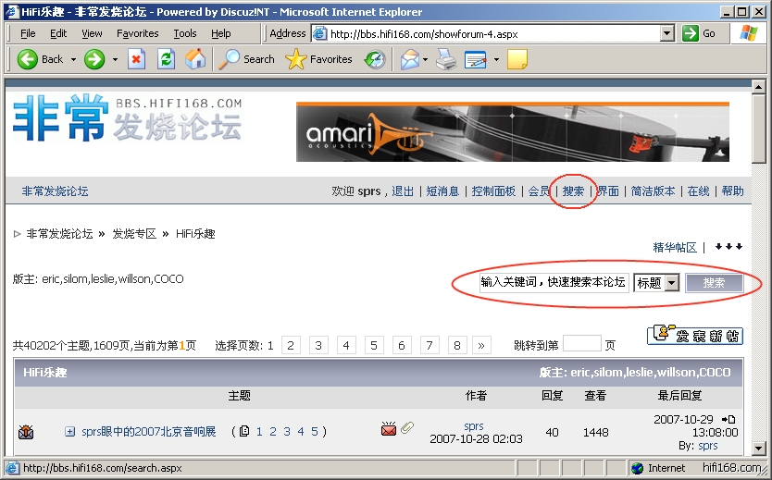
Task: Open the History toolbar icon
Action: [x=374, y=59]
